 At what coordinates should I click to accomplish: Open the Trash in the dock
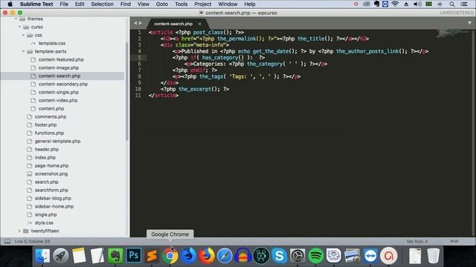point(433,255)
